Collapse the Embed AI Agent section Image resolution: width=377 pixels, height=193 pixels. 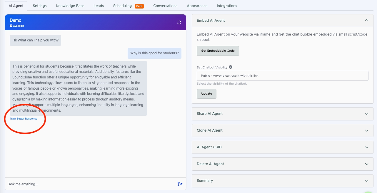pos(366,20)
